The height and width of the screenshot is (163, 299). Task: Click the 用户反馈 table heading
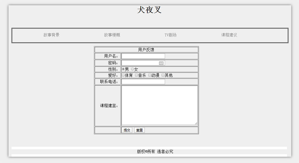pos(146,50)
